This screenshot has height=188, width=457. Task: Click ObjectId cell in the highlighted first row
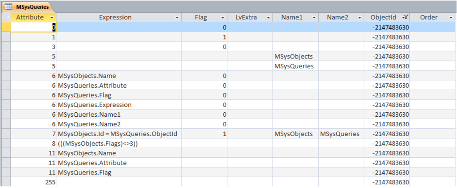point(387,27)
